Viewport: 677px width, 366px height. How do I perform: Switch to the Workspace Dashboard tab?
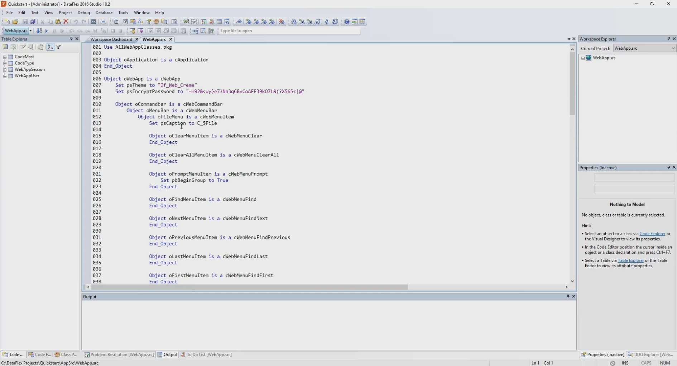pyautogui.click(x=111, y=39)
